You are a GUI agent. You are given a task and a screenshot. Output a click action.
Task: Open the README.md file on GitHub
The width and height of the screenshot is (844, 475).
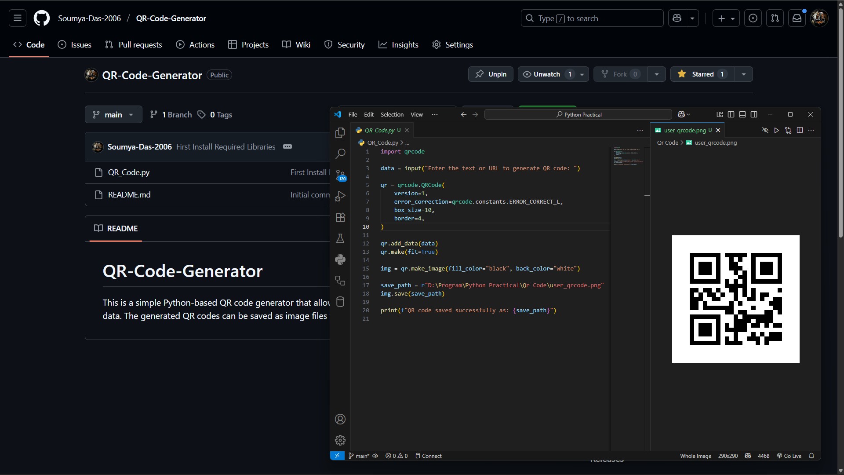[129, 195]
